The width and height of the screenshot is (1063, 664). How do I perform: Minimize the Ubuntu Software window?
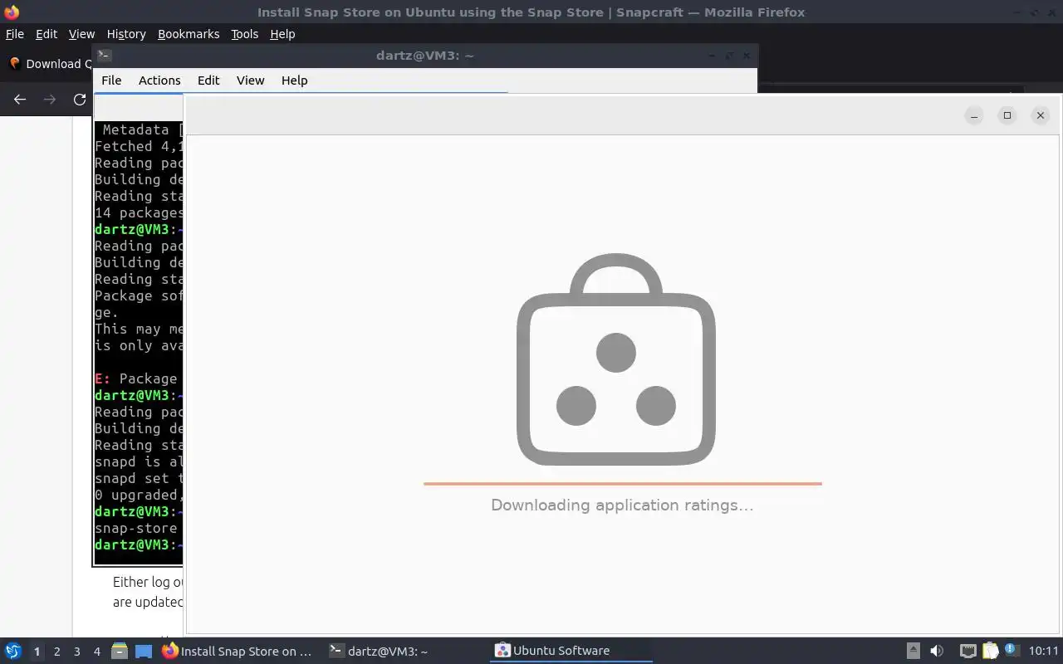(974, 115)
